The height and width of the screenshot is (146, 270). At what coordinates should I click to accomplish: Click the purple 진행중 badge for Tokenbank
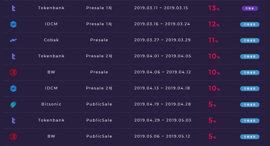pyautogui.click(x=250, y=8)
